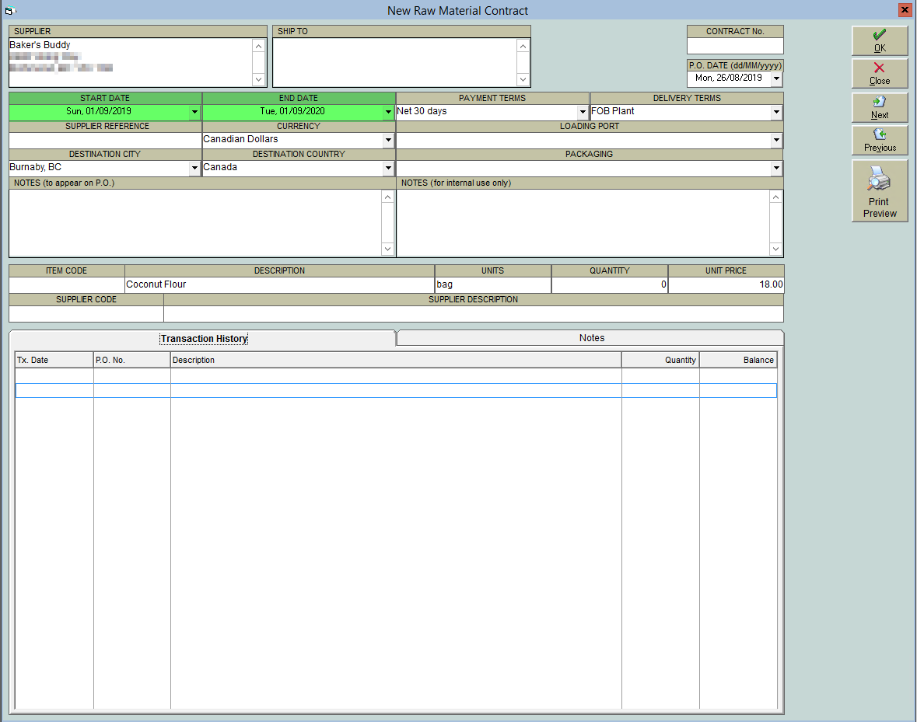
Task: Open the Start Date calendar dropdown
Action: (x=194, y=112)
